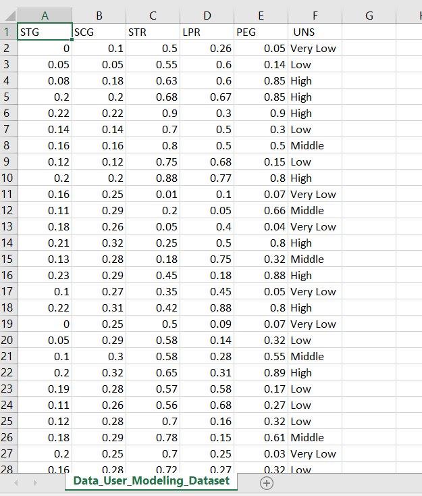Select 0.66 cell in row 12
The image size is (422, 496).
(261, 210)
